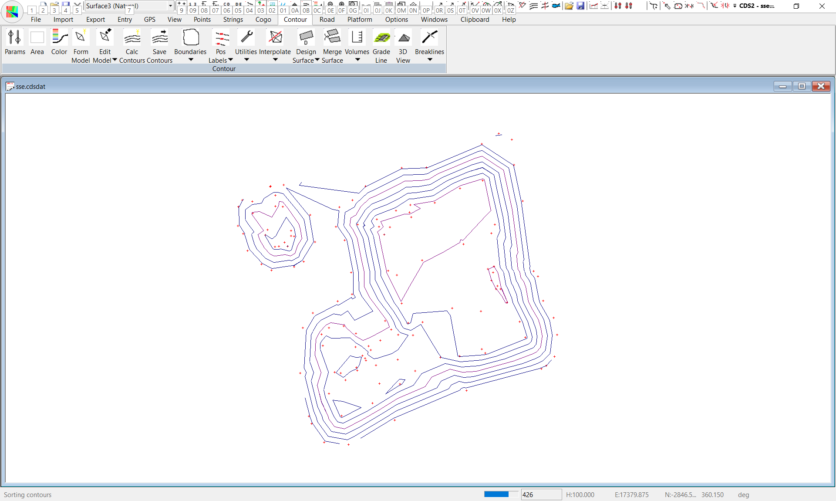836x501 pixels.
Task: Click the Help menu
Action: (509, 20)
